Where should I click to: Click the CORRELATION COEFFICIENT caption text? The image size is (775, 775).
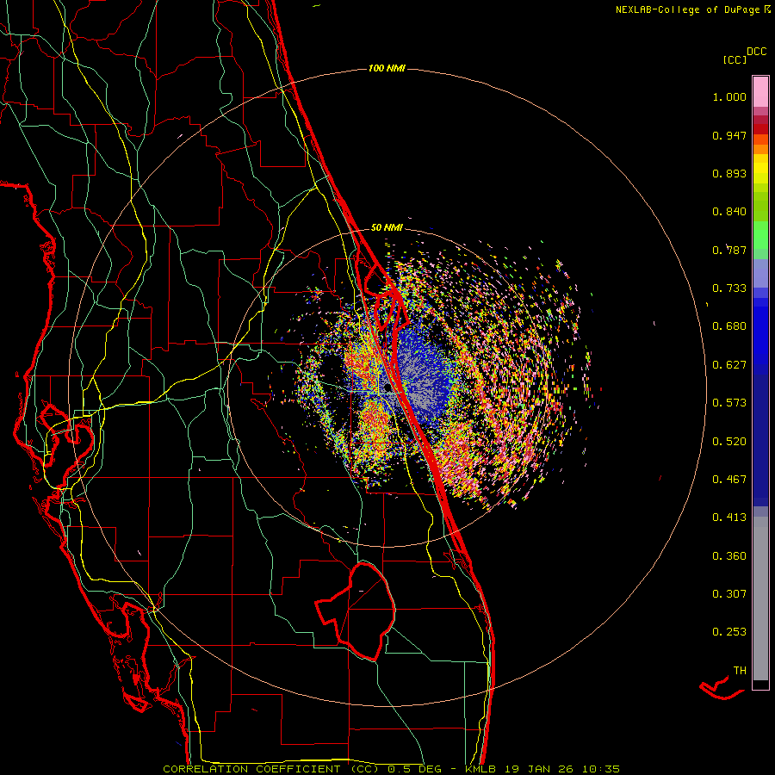251,769
